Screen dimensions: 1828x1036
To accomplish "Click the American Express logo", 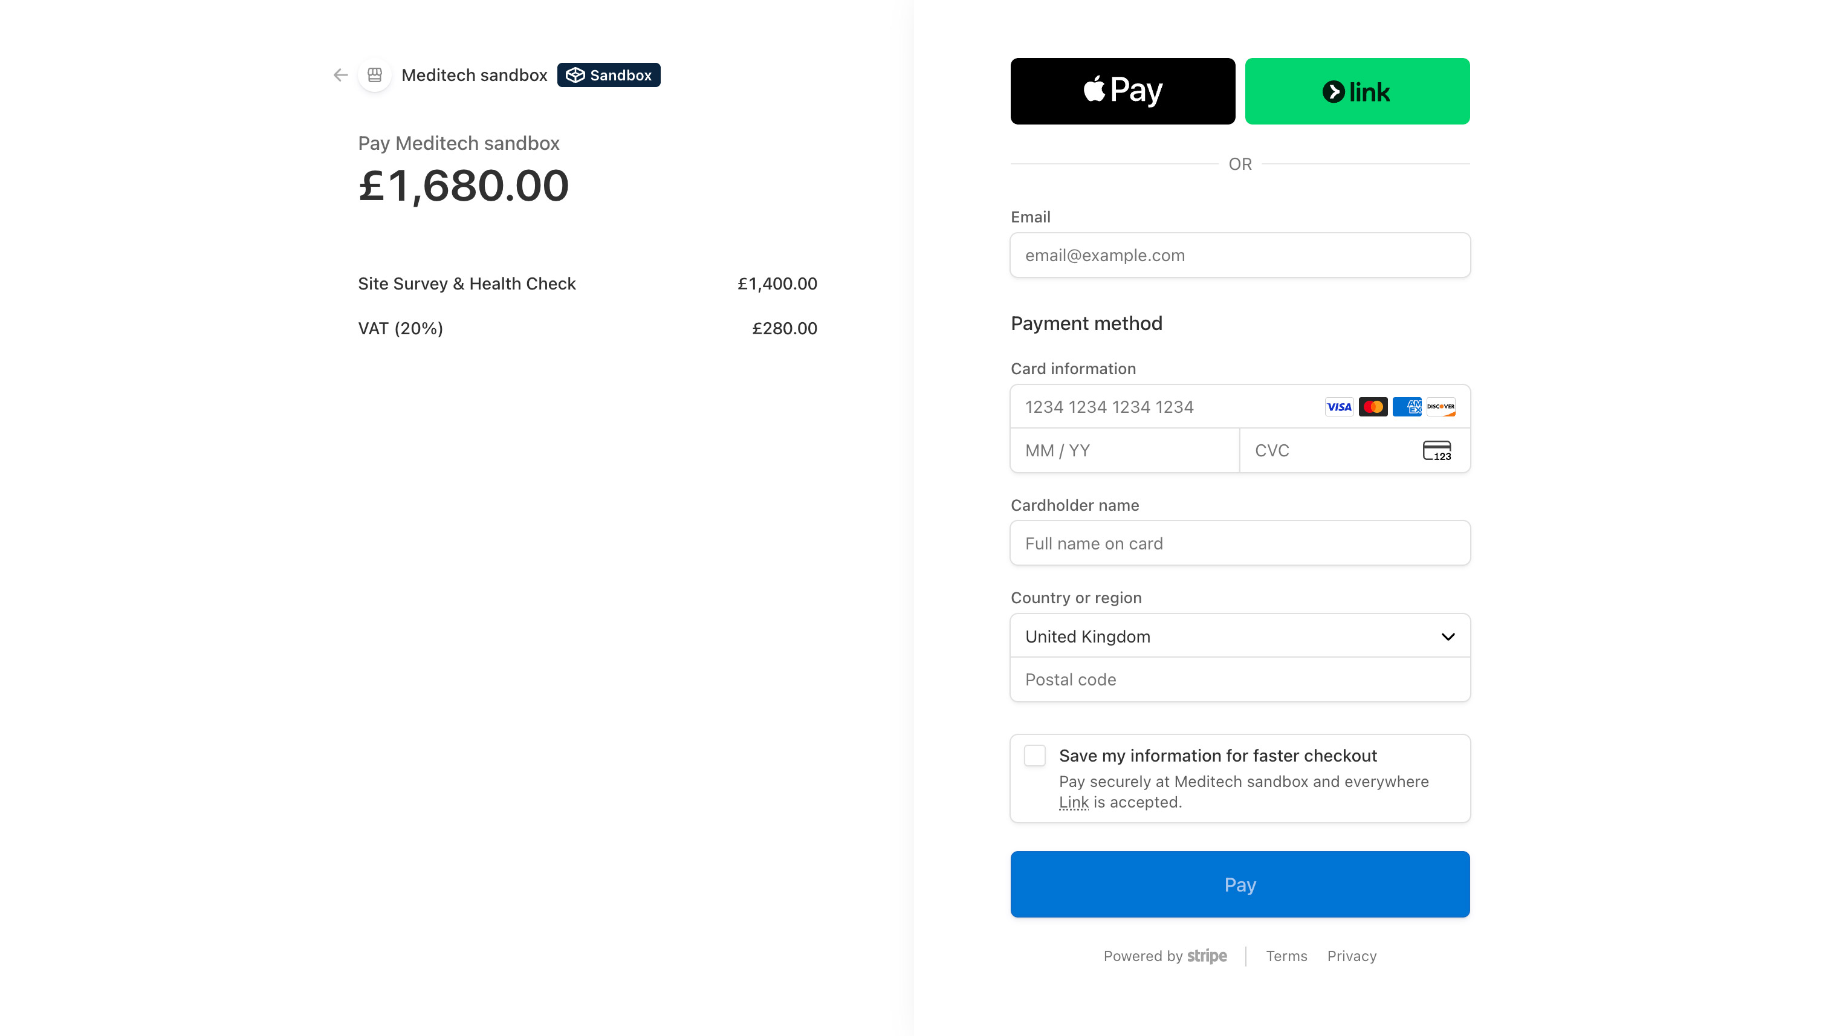I will [1407, 407].
